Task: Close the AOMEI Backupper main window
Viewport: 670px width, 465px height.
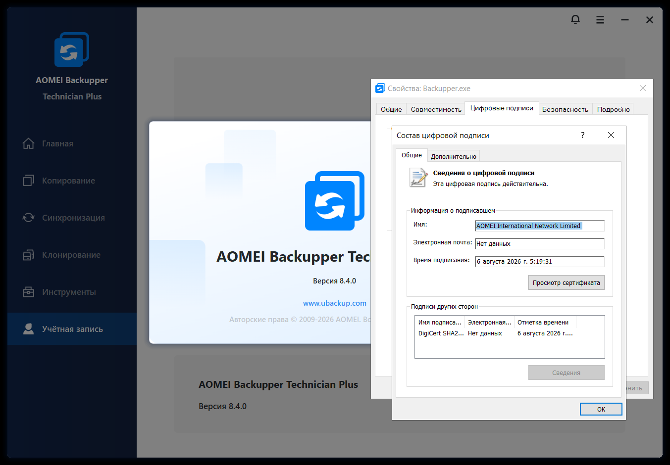Action: 650,20
